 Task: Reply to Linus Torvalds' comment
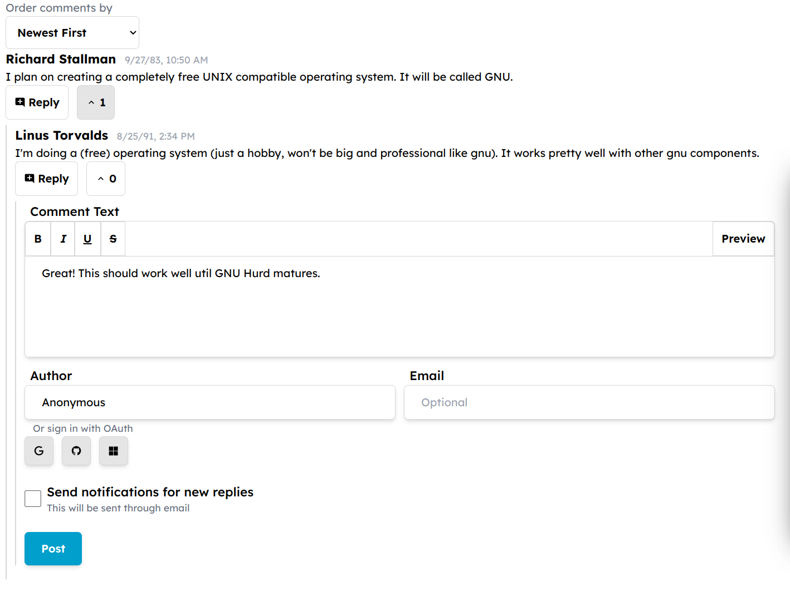click(47, 179)
